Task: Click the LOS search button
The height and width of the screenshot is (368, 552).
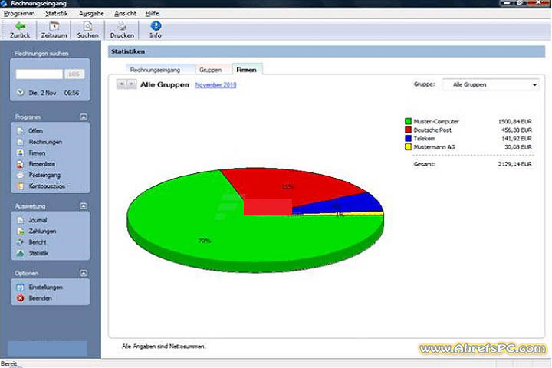Action: click(x=74, y=74)
